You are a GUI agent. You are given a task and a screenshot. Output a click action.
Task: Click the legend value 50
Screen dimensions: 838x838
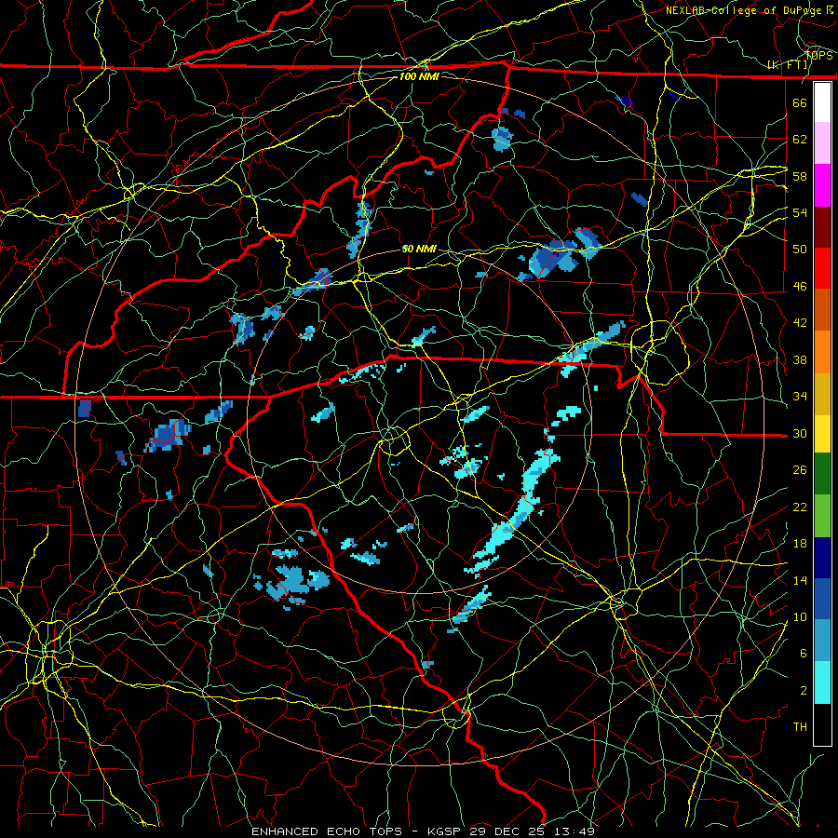[800, 250]
